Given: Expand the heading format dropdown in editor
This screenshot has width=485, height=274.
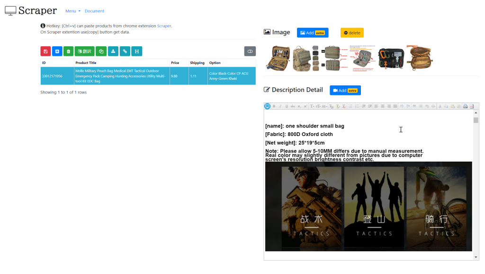Looking at the screenshot, I should tap(324, 106).
